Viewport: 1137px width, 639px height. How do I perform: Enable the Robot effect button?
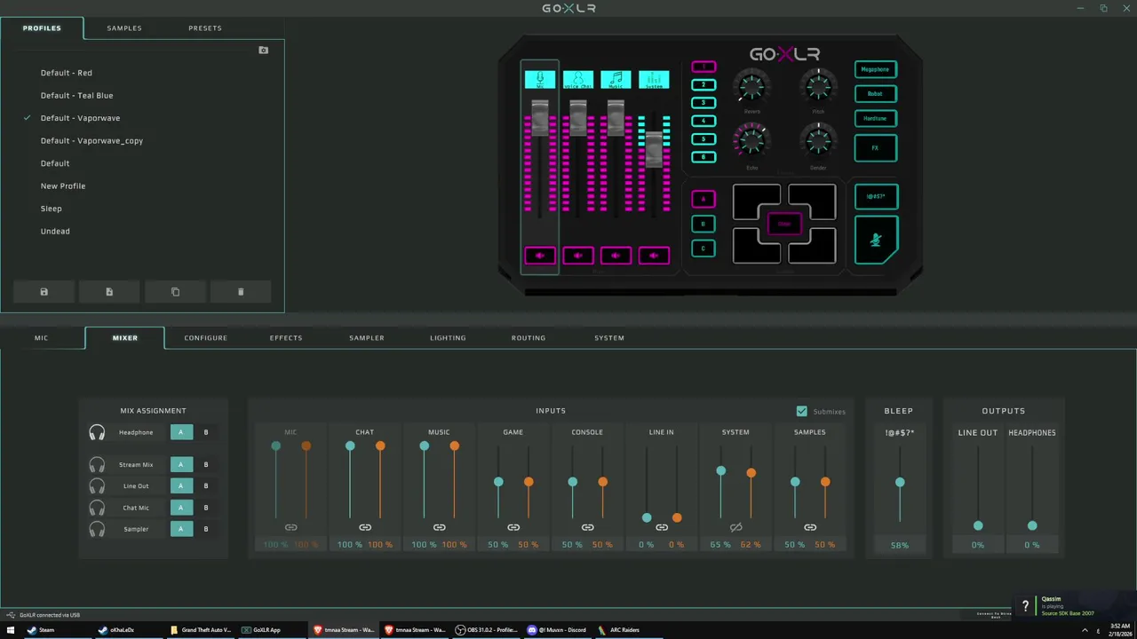pyautogui.click(x=875, y=93)
